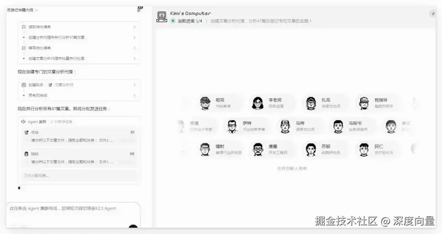Select 杨指导 agent avatar
The width and height of the screenshot is (442, 234).
point(364,103)
